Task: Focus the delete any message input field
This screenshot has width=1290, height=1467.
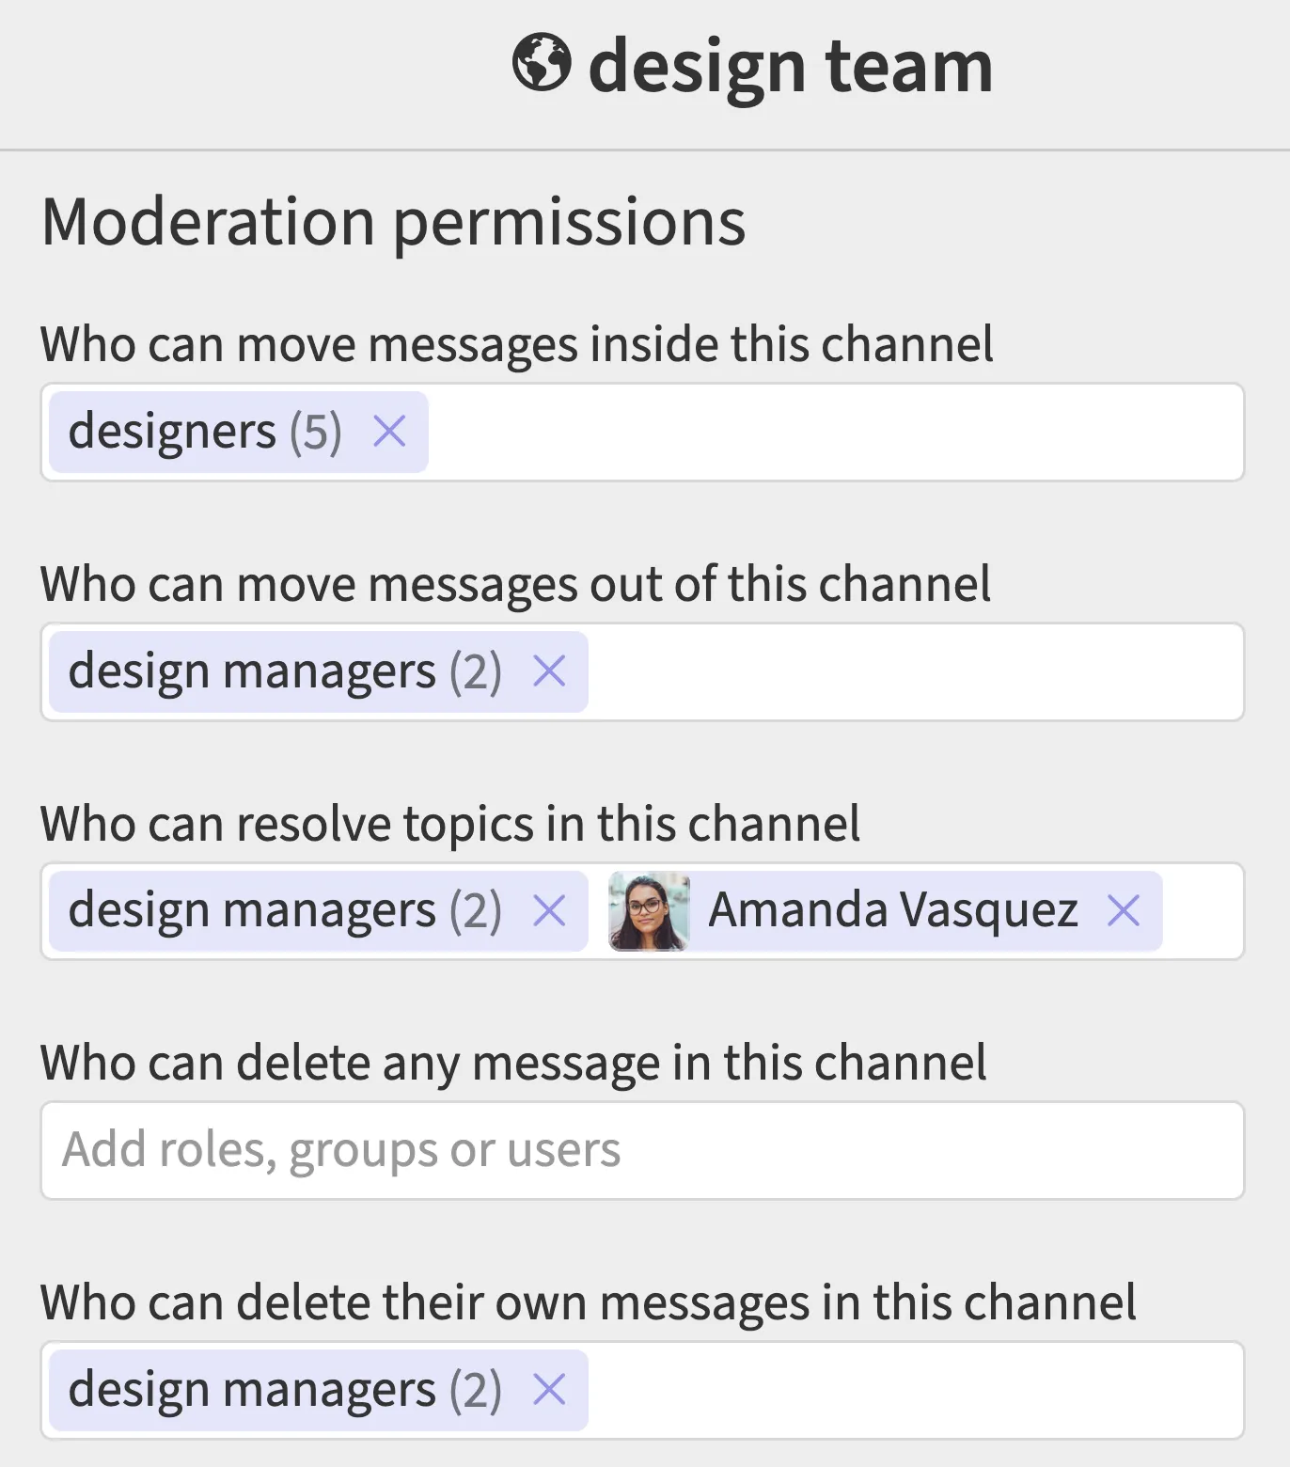Action: (x=642, y=1150)
